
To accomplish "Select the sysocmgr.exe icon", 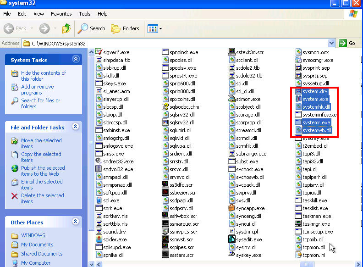I will (298, 60).
